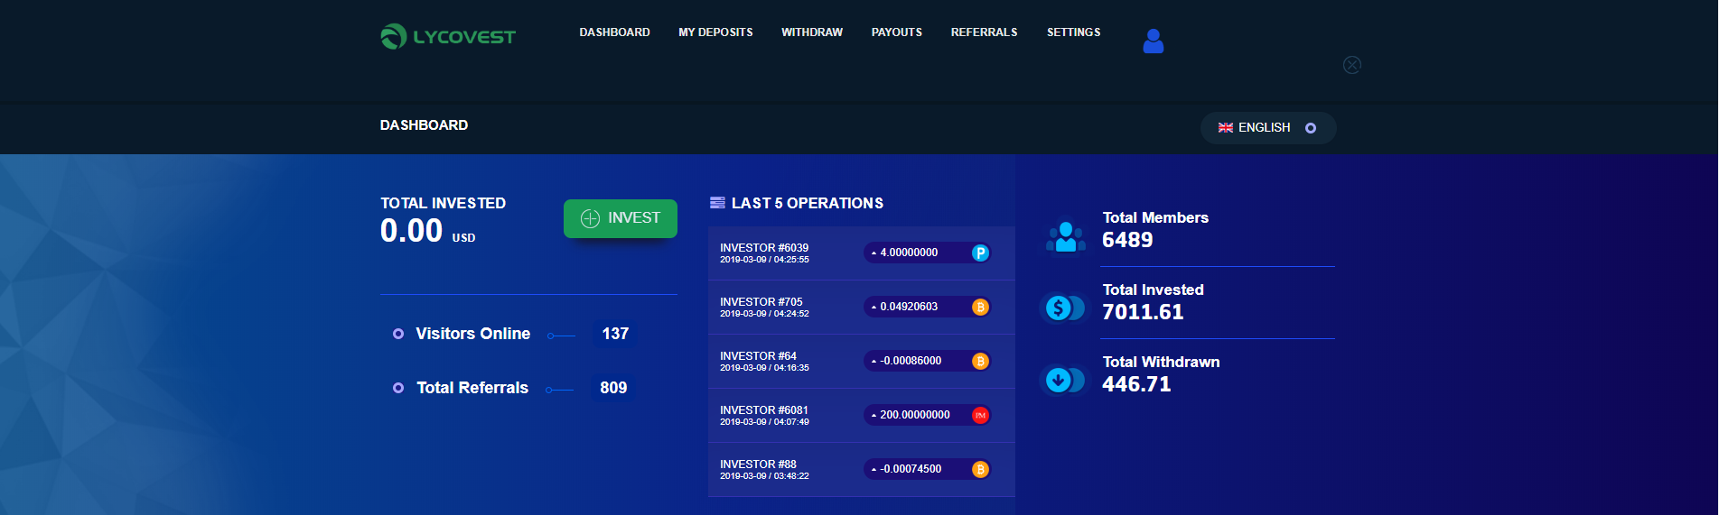The width and height of the screenshot is (1719, 515).
Task: Click the Total Referrals label
Action: click(472, 388)
